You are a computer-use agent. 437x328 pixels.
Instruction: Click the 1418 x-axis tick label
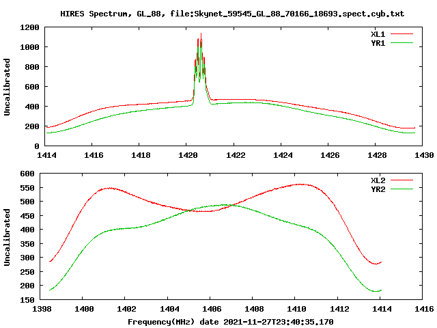pos(141,155)
